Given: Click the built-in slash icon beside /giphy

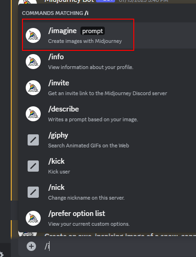Looking at the screenshot, I should tap(33, 140).
